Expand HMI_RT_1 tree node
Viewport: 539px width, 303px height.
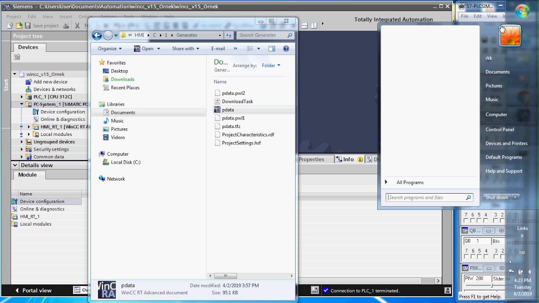[x=29, y=127]
